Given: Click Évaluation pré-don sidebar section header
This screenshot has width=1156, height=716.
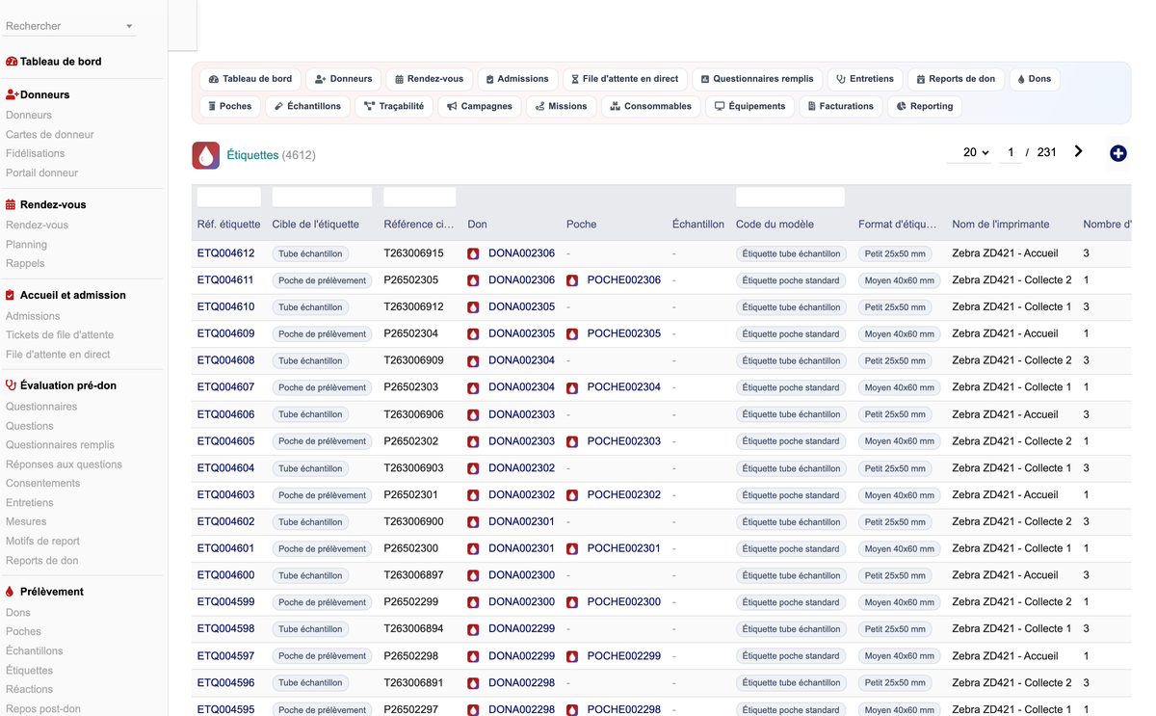Looking at the screenshot, I should tap(68, 385).
